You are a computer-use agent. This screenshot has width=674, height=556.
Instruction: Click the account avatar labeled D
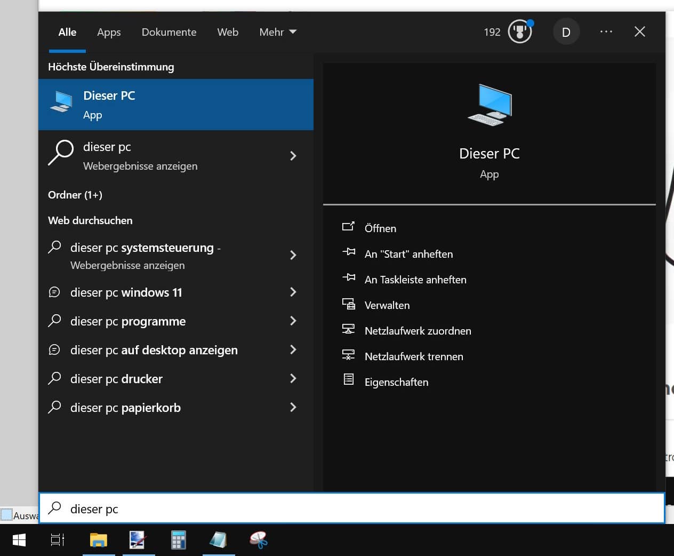(566, 32)
